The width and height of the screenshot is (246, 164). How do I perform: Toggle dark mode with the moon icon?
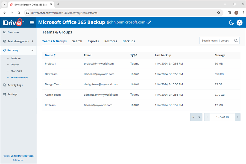tap(231, 23)
